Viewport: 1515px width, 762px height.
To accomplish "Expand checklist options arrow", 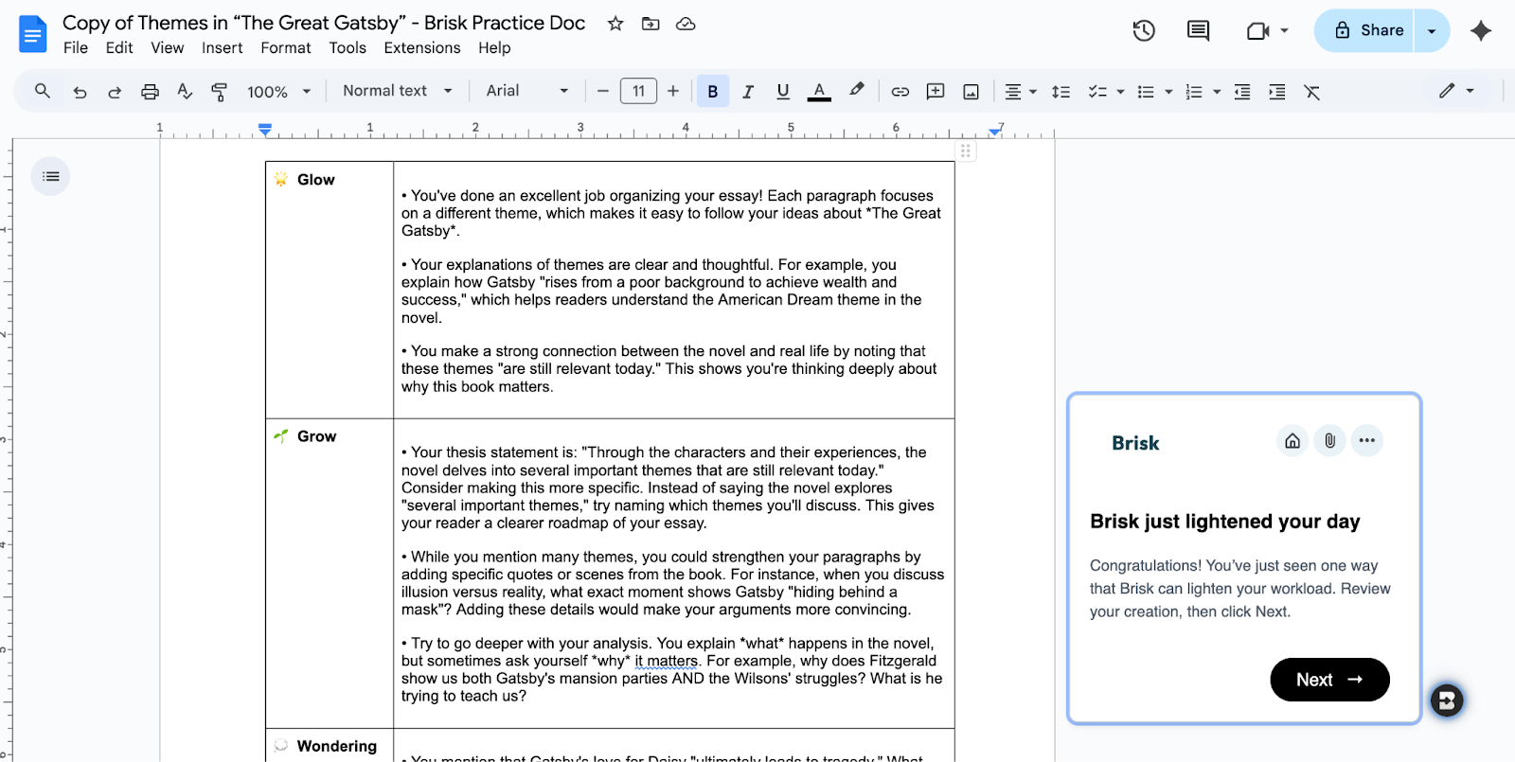I will tap(1120, 92).
